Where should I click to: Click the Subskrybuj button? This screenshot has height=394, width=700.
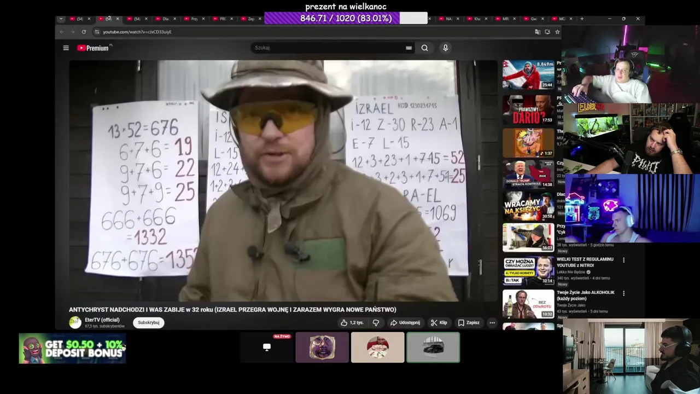148,322
